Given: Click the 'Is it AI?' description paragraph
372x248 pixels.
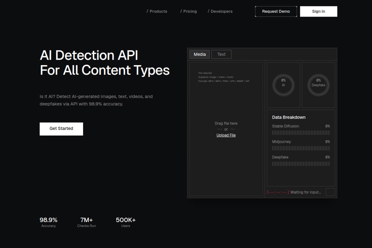Looking at the screenshot, I should 96,100.
